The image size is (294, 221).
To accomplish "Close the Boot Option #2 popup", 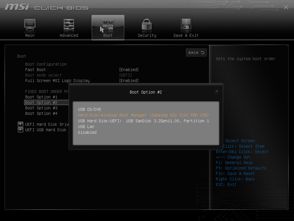I will [217, 91].
